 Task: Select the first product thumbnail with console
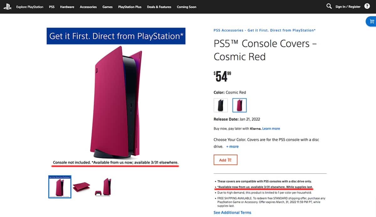(60, 187)
